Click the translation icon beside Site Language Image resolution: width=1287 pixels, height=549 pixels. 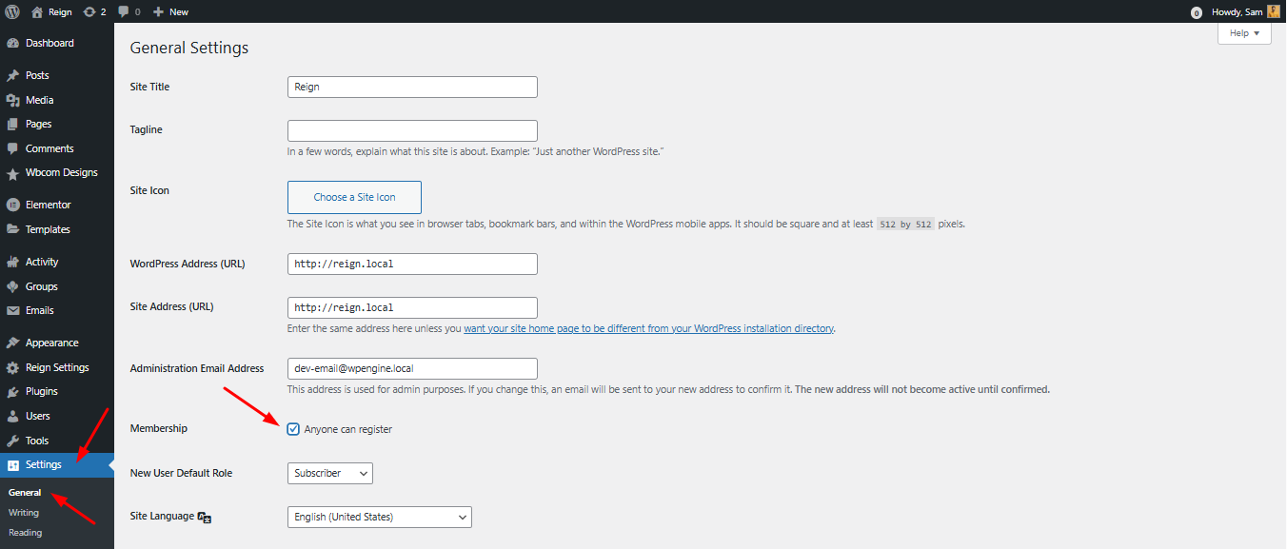click(x=203, y=517)
